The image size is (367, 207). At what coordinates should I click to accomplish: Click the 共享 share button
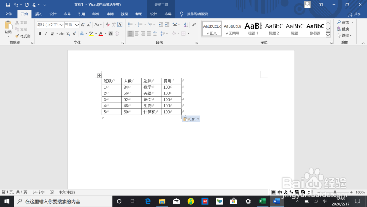(x=355, y=14)
